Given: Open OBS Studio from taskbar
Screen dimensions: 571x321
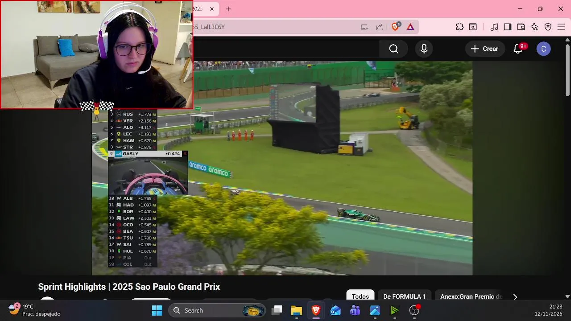Looking at the screenshot, I should (x=414, y=310).
